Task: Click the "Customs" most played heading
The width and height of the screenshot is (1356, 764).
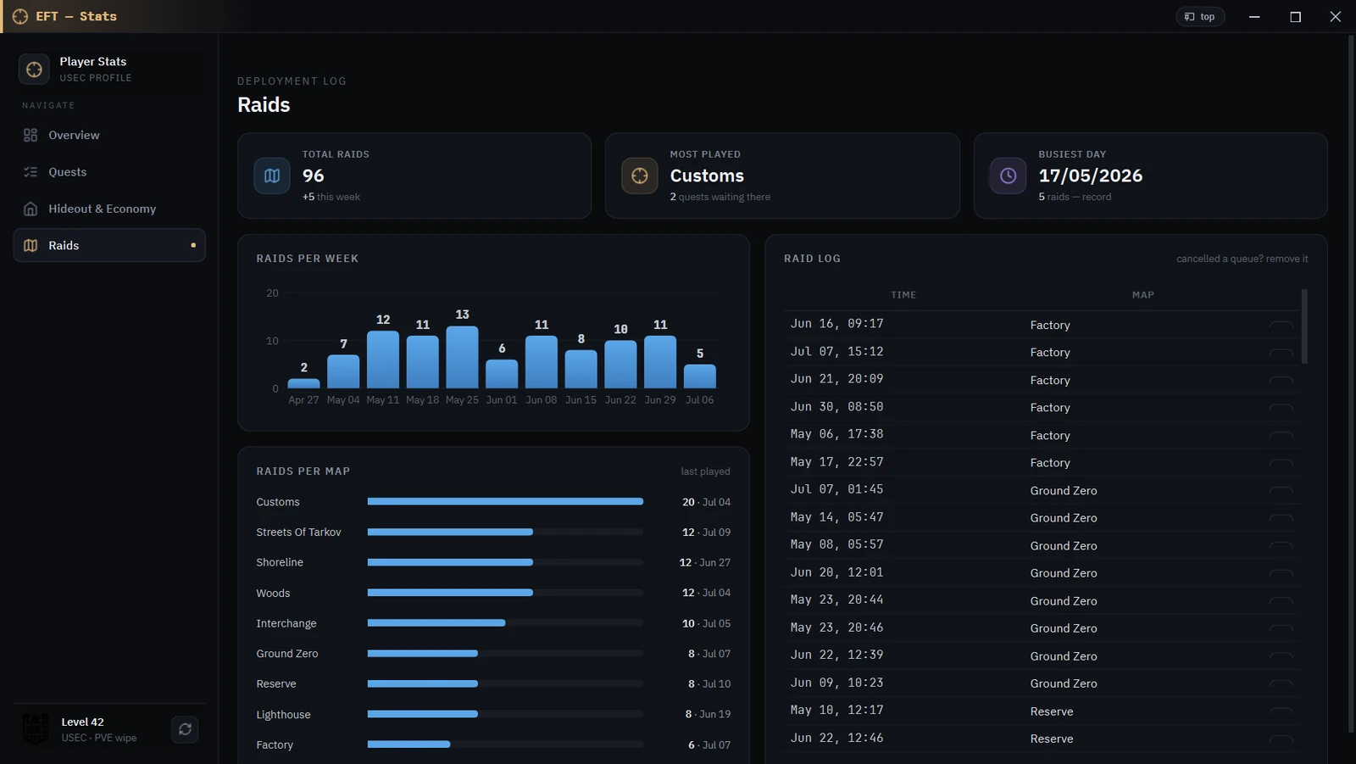Action: pos(707,176)
